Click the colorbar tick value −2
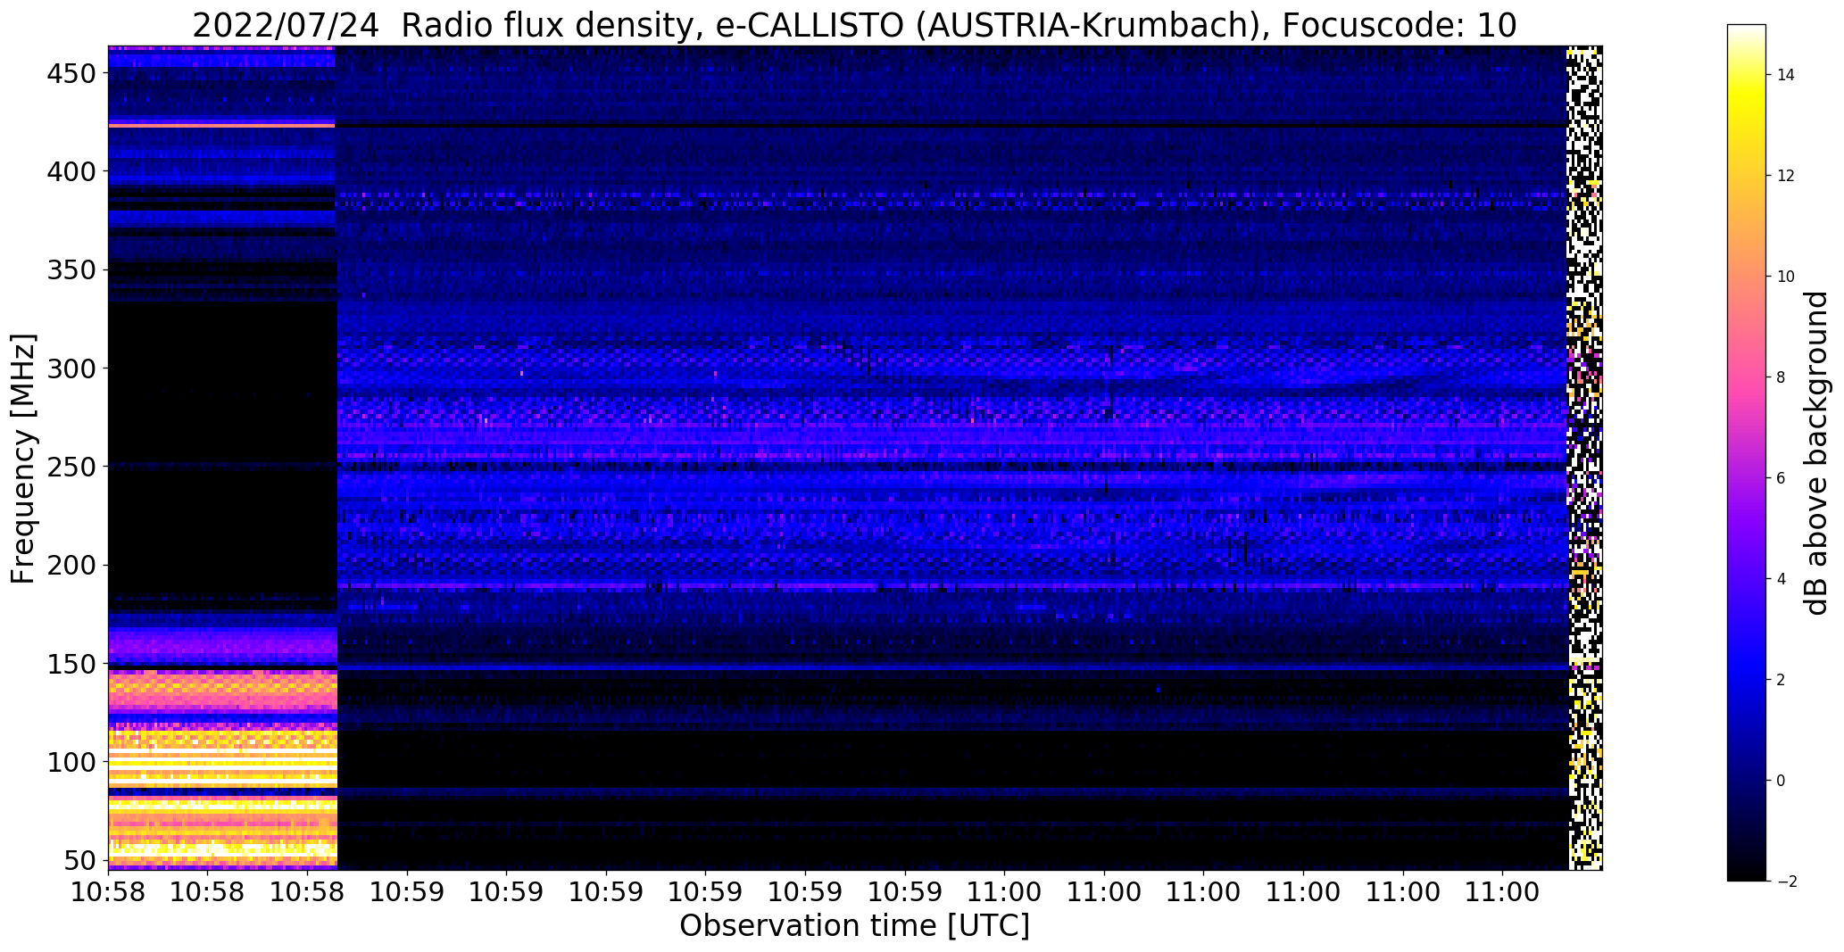Viewport: 1844px width, 952px height. coord(1786,882)
